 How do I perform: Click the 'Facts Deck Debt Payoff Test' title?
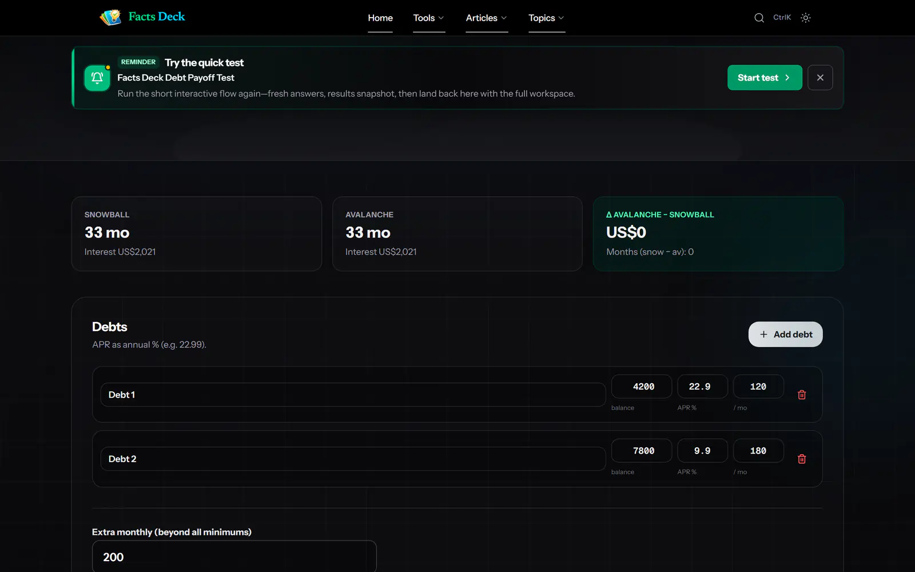coord(176,78)
